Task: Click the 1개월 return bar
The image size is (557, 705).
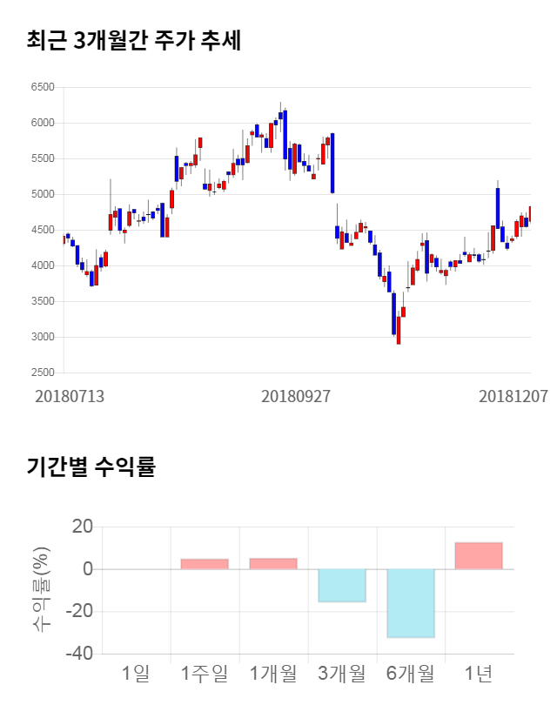Action: pyautogui.click(x=273, y=564)
